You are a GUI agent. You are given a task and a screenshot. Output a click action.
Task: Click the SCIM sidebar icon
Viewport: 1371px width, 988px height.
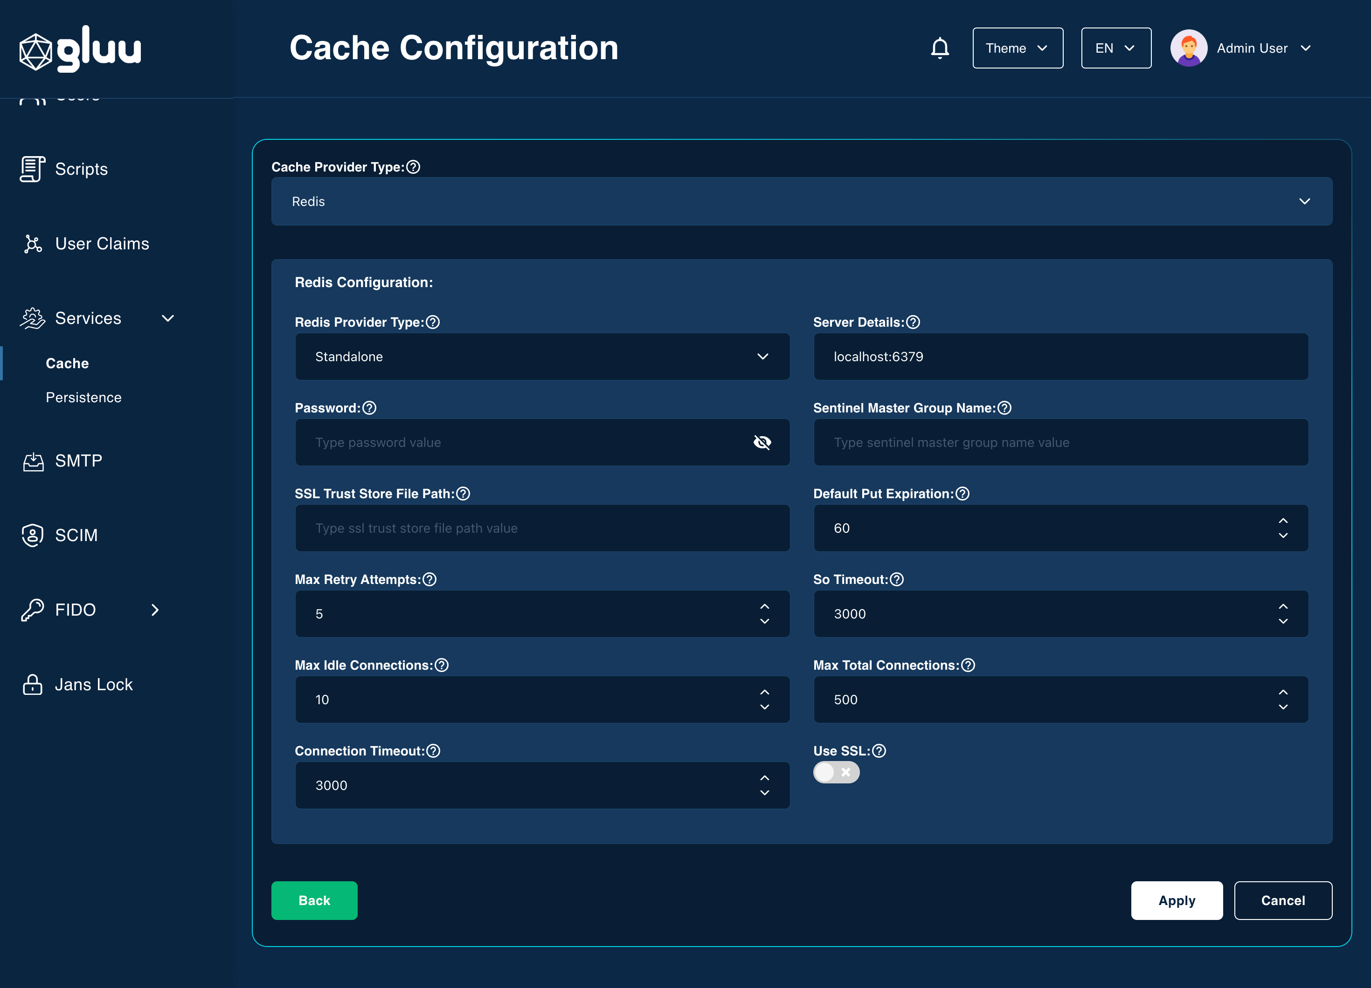point(33,535)
